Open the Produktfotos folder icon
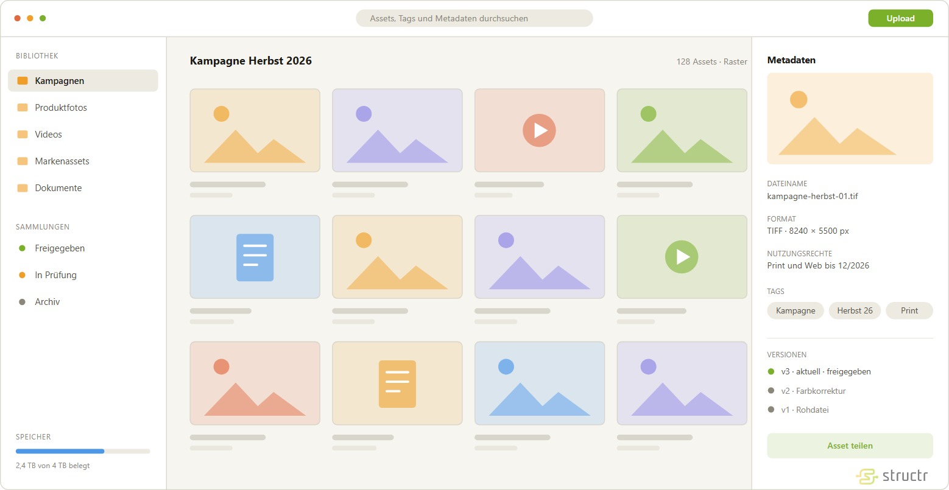The height and width of the screenshot is (490, 949). (23, 108)
